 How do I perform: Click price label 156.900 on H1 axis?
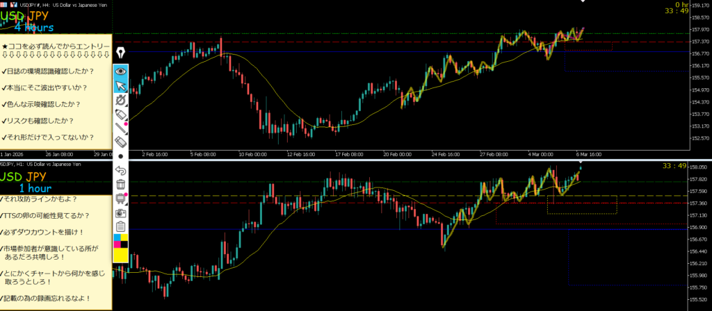pyautogui.click(x=699, y=227)
